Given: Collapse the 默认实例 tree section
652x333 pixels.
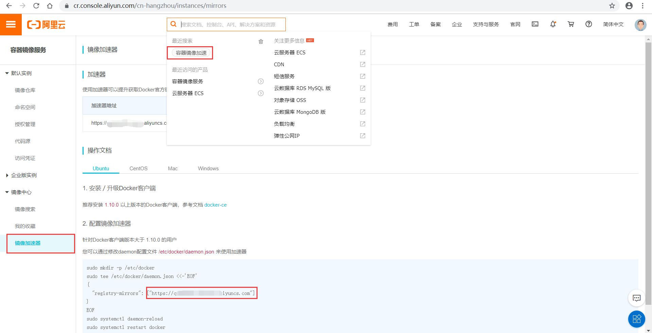Looking at the screenshot, I should (x=7, y=73).
